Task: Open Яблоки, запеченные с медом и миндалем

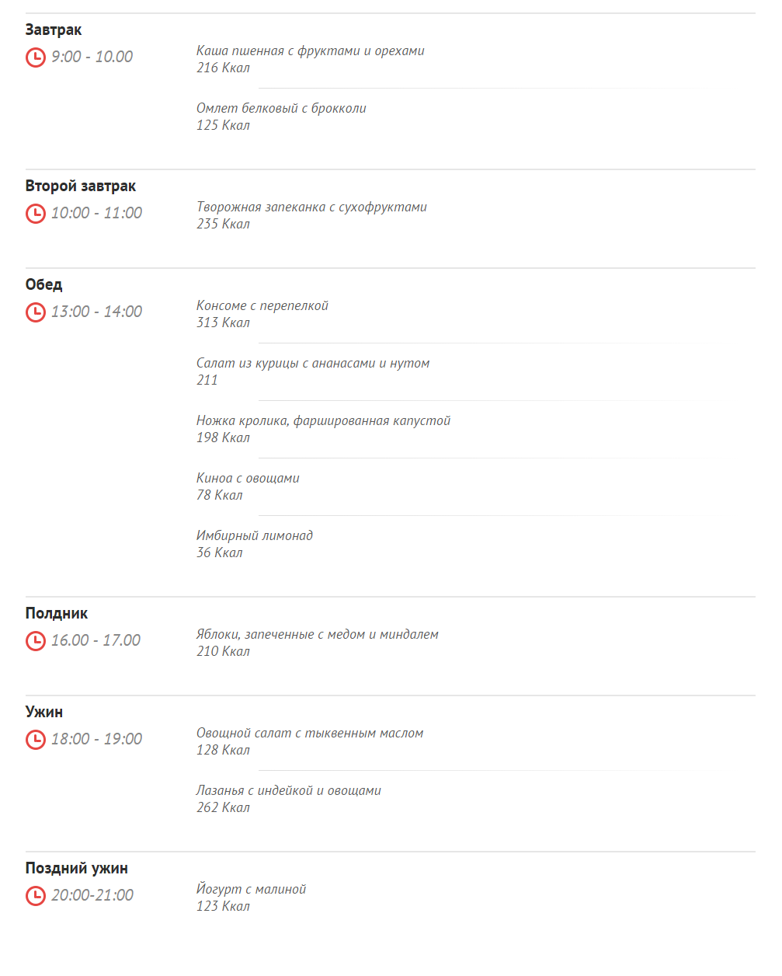Action: tap(318, 635)
